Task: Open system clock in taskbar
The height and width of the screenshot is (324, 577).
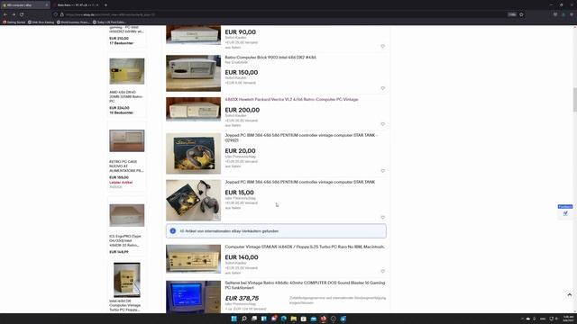Action: pos(568,319)
